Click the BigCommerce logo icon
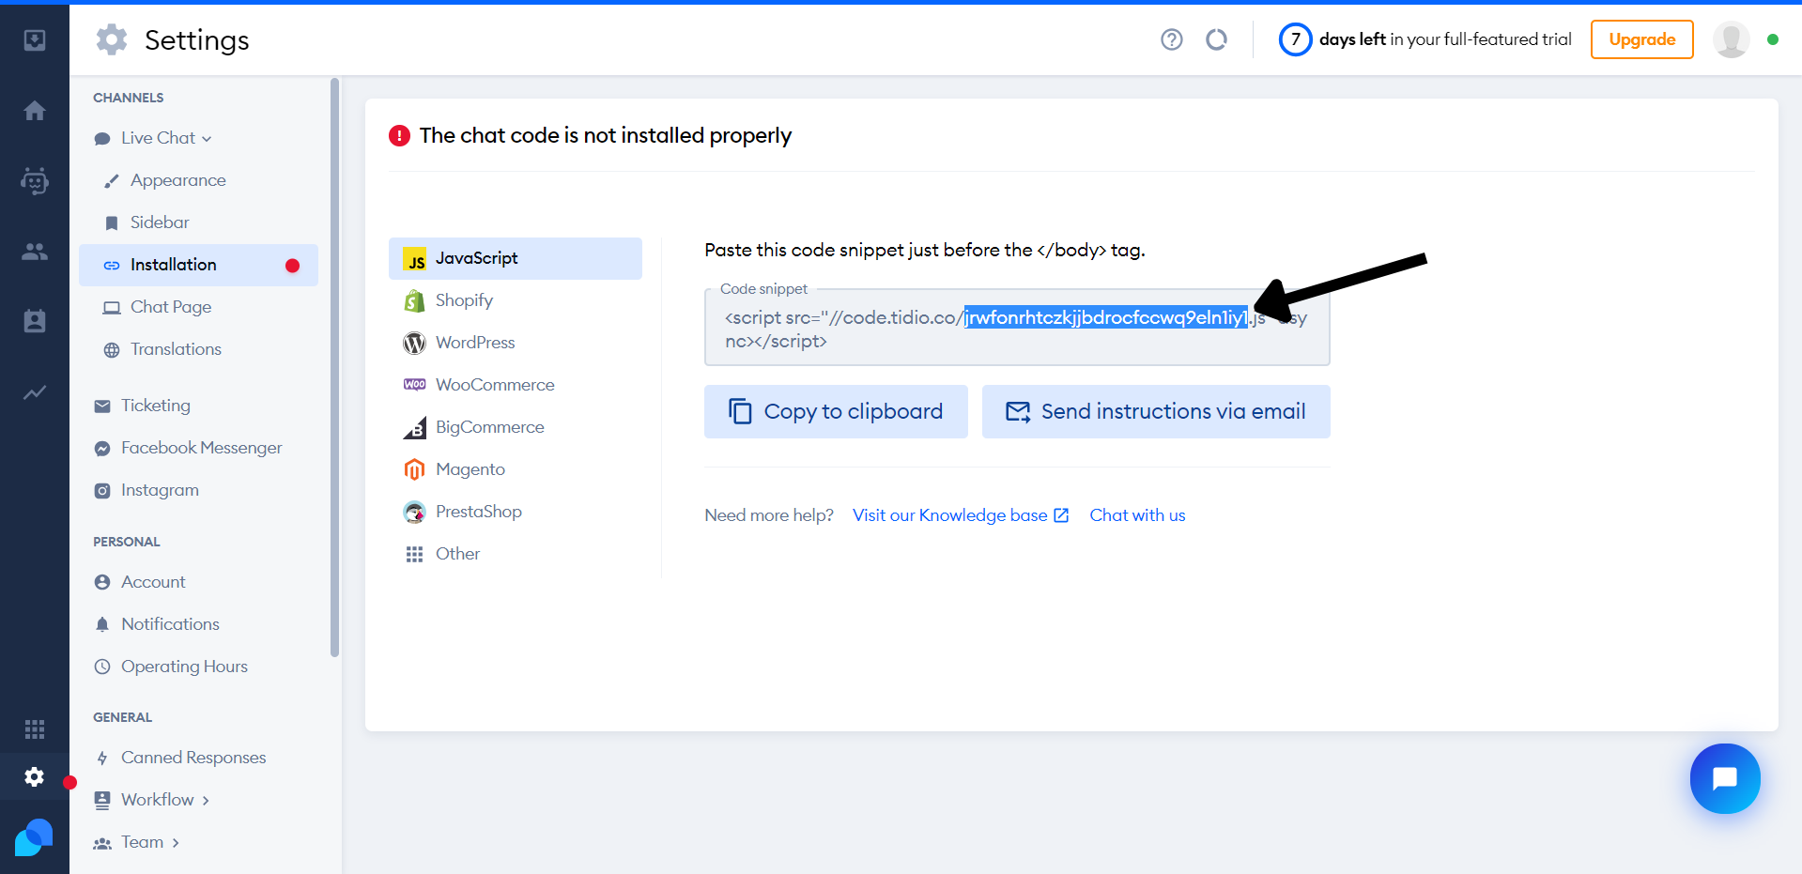Viewport: 1802px width, 874px height. 414,427
